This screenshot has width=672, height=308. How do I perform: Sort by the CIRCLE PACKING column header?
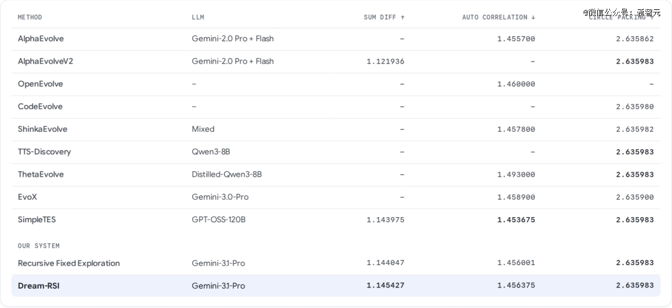(x=622, y=17)
